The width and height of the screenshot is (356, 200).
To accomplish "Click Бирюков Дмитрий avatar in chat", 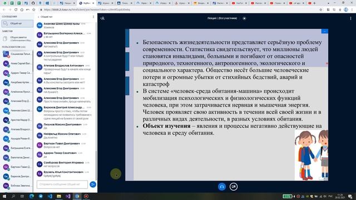I will [39, 109].
